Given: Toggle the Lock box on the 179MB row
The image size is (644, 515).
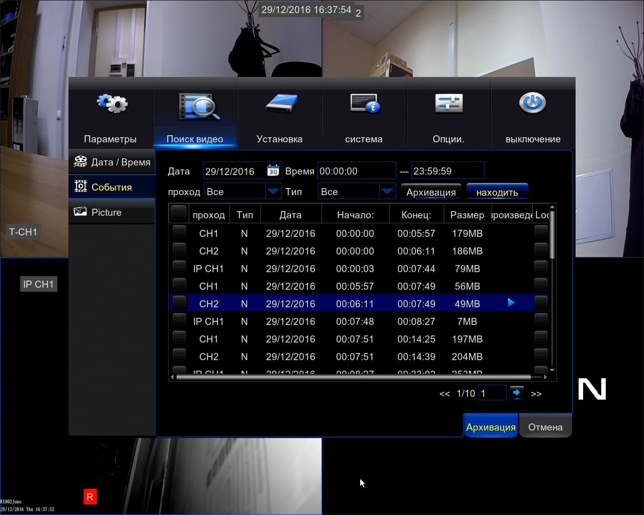Looking at the screenshot, I should 541,232.
